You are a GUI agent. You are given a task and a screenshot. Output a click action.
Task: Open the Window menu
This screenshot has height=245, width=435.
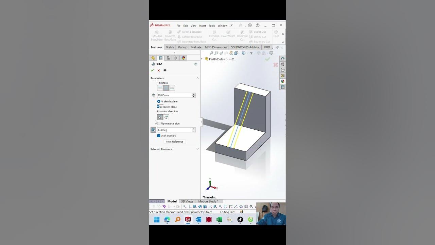click(x=223, y=26)
